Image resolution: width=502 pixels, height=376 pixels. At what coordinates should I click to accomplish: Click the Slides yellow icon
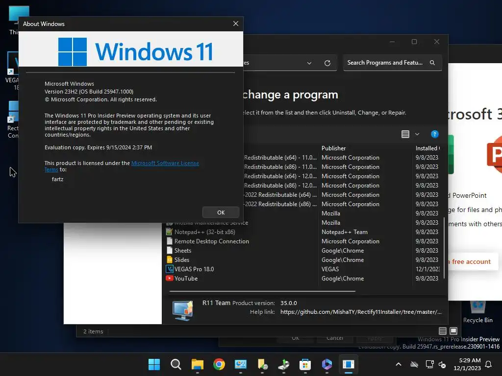click(x=169, y=259)
